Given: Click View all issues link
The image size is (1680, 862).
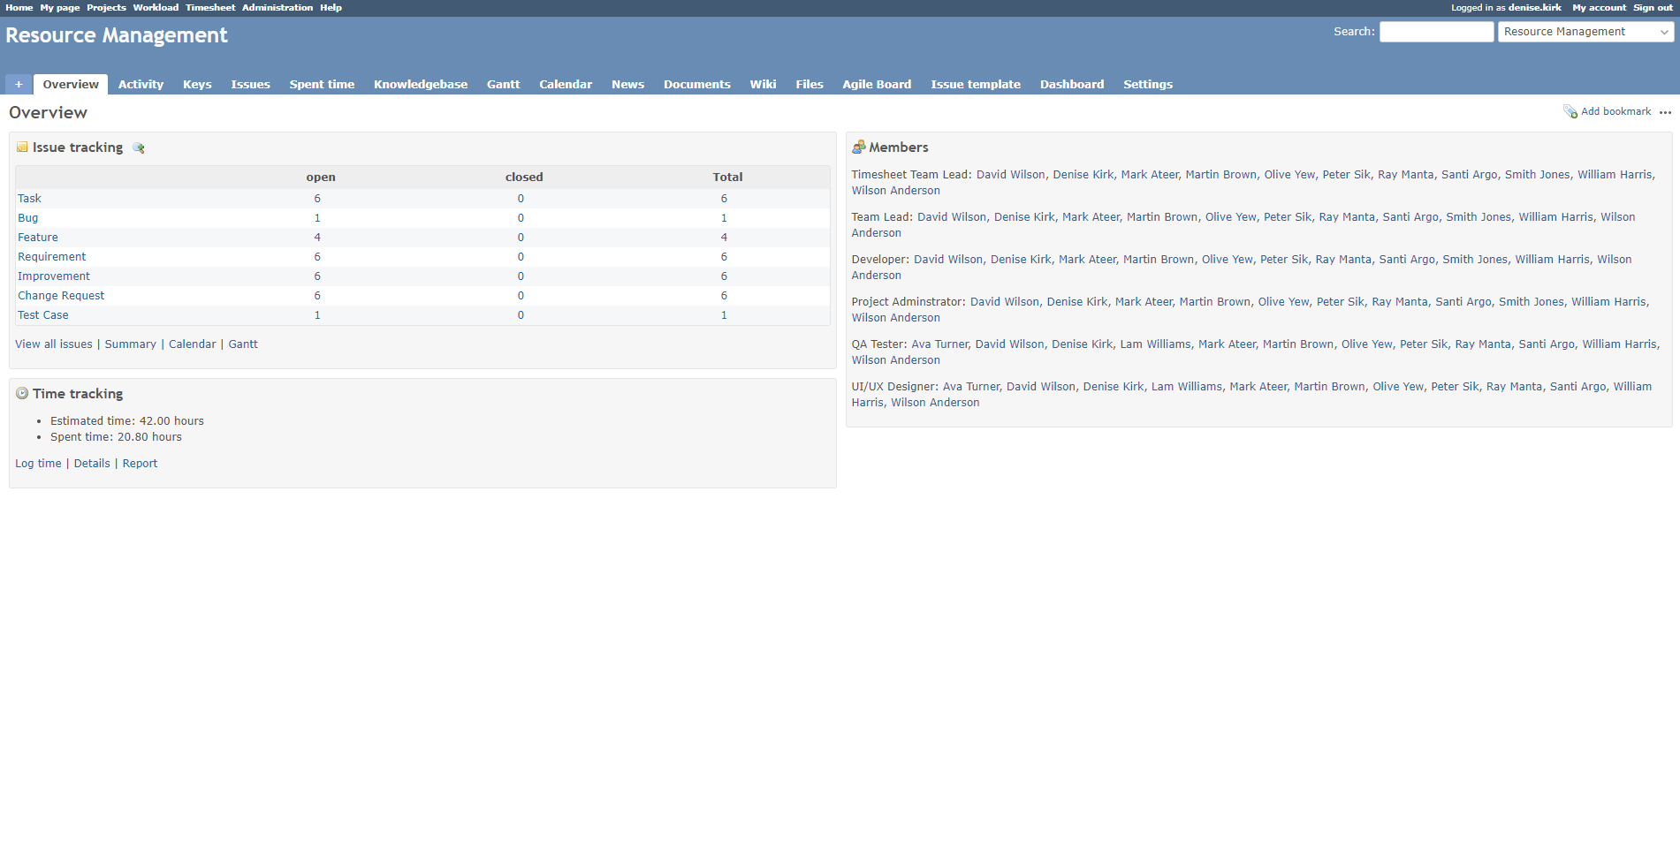Looking at the screenshot, I should 54,344.
